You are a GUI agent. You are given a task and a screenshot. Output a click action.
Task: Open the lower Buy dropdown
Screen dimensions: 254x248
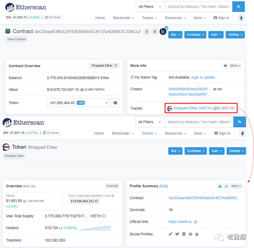click(175, 151)
